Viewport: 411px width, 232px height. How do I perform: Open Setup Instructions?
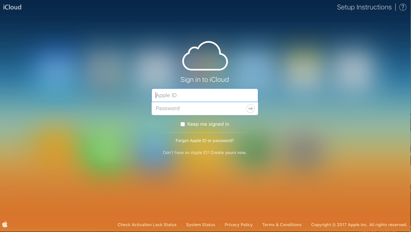364,7
